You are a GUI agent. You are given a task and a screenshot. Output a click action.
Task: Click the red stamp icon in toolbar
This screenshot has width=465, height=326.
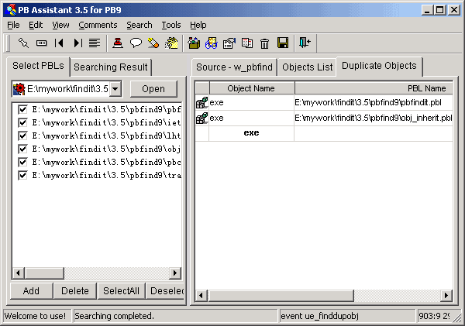tap(118, 43)
